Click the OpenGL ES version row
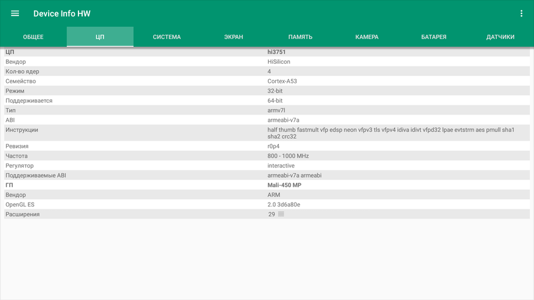This screenshot has height=300, width=534. (267, 204)
